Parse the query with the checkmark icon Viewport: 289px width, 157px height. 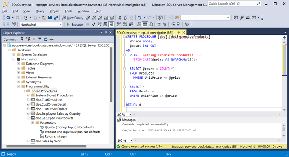click(94, 24)
